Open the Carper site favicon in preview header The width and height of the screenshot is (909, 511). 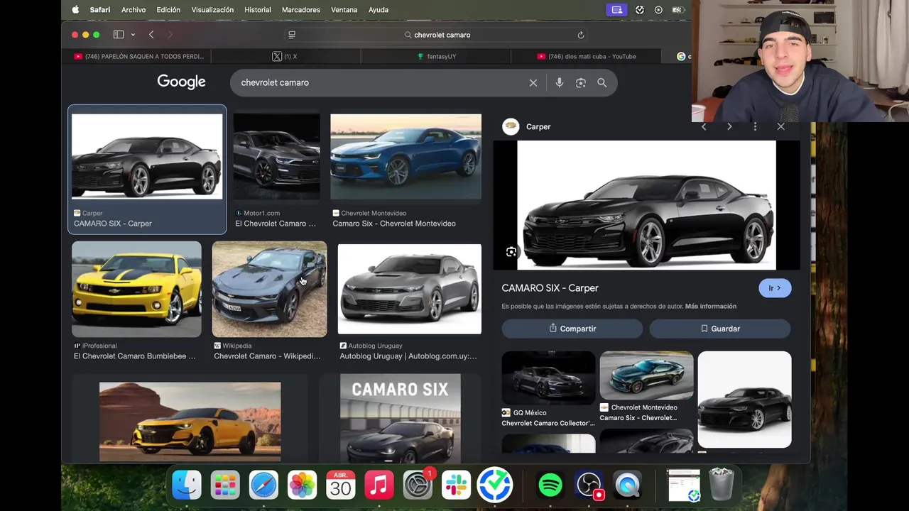tap(511, 126)
